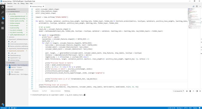
Task: Split the editor with the split icon
Action: pyautogui.click(x=197, y=6)
